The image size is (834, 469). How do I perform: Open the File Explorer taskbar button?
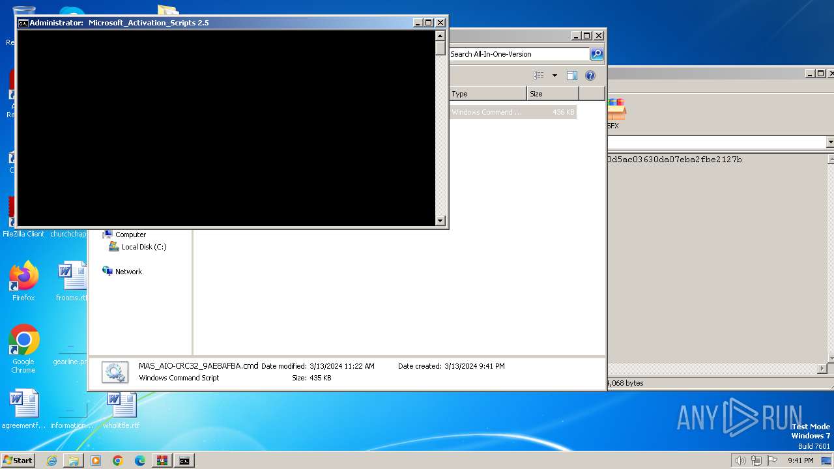(x=74, y=461)
